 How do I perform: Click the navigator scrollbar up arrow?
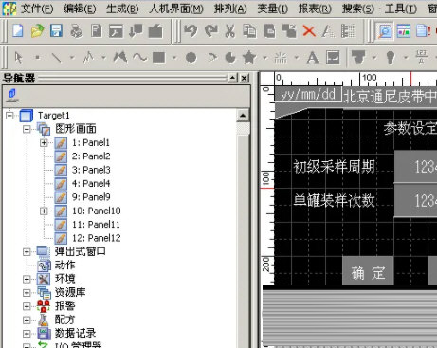point(243,116)
